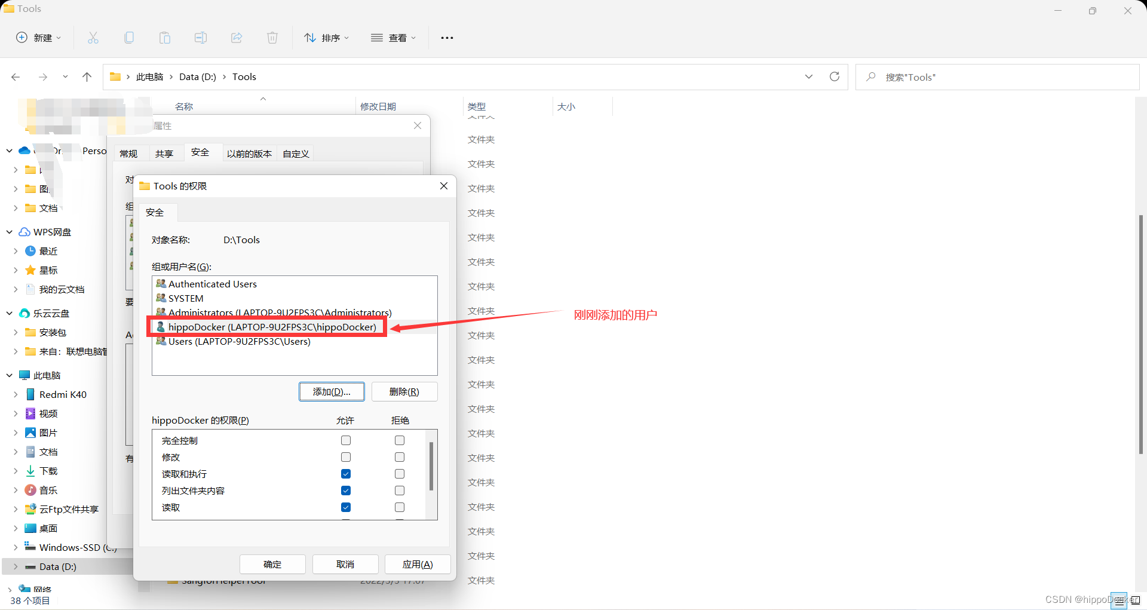Switch to 共享 tab in properties
Viewport: 1147px width, 610px height.
point(164,154)
